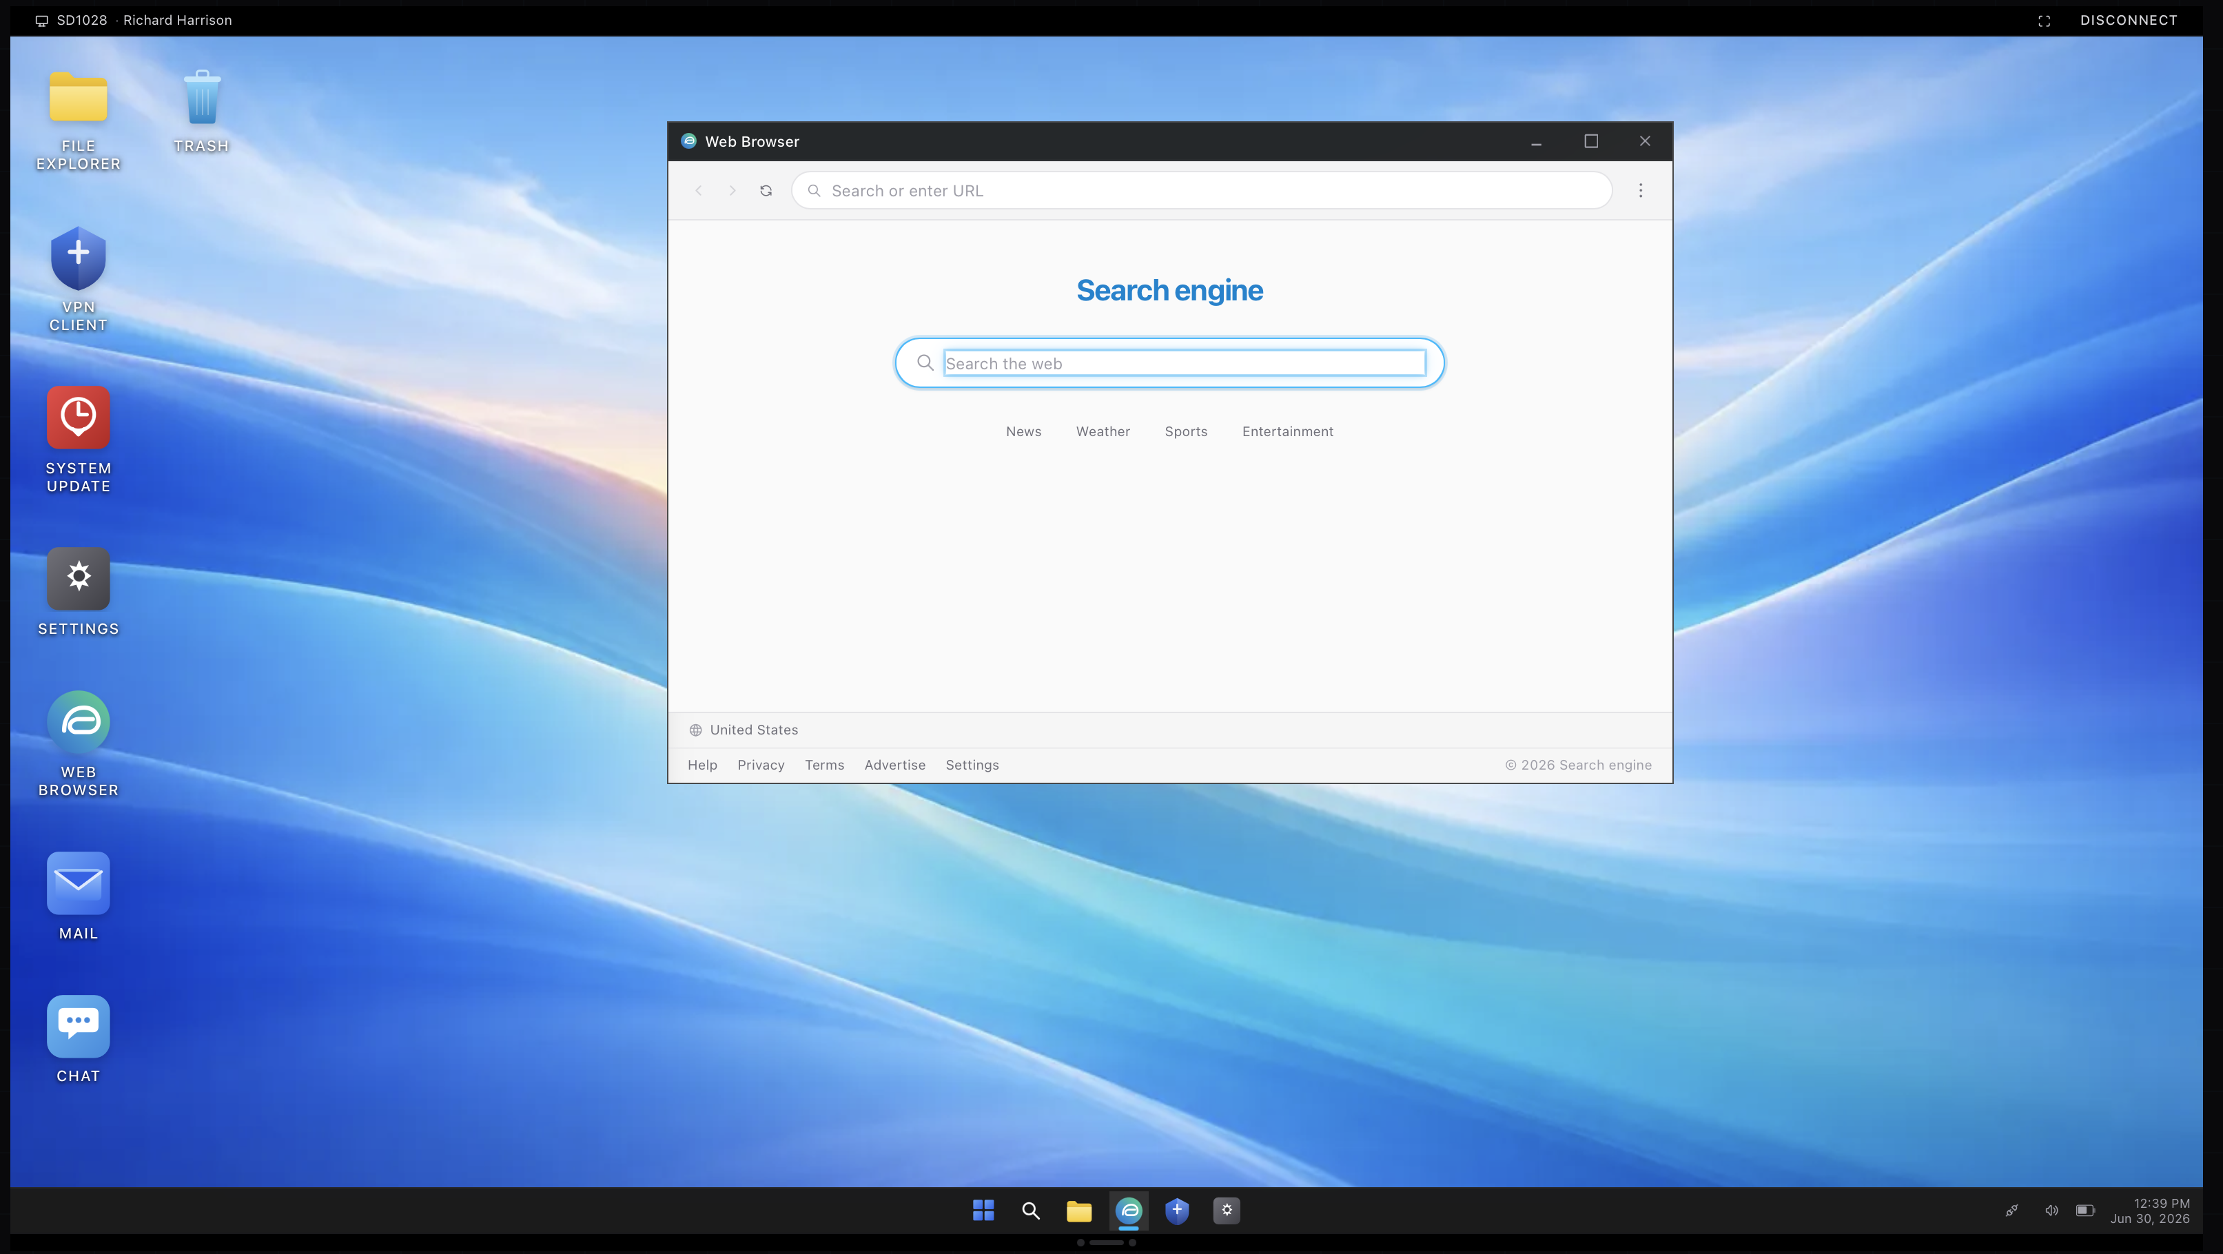
Task: Click the browser back arrow
Action: pyautogui.click(x=699, y=191)
